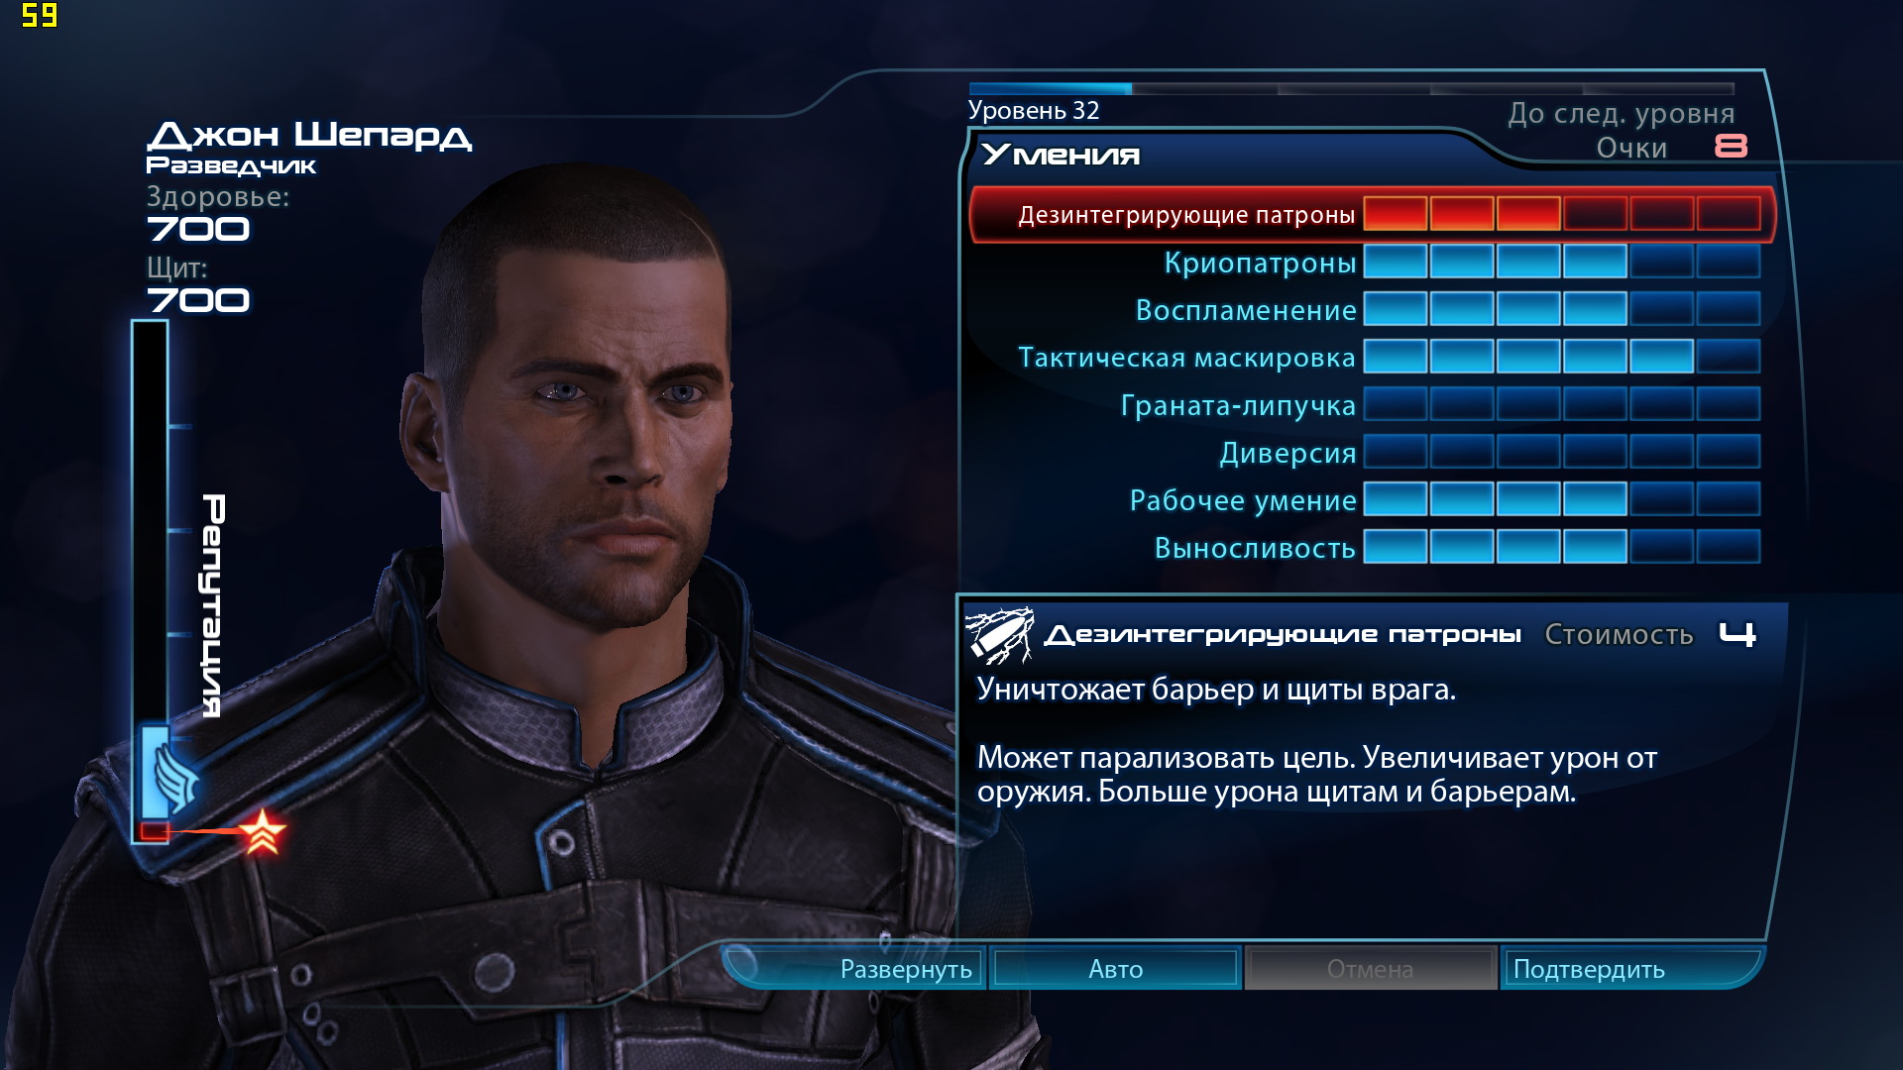
Task: Click the reputation vertical bar
Action: pos(151,582)
